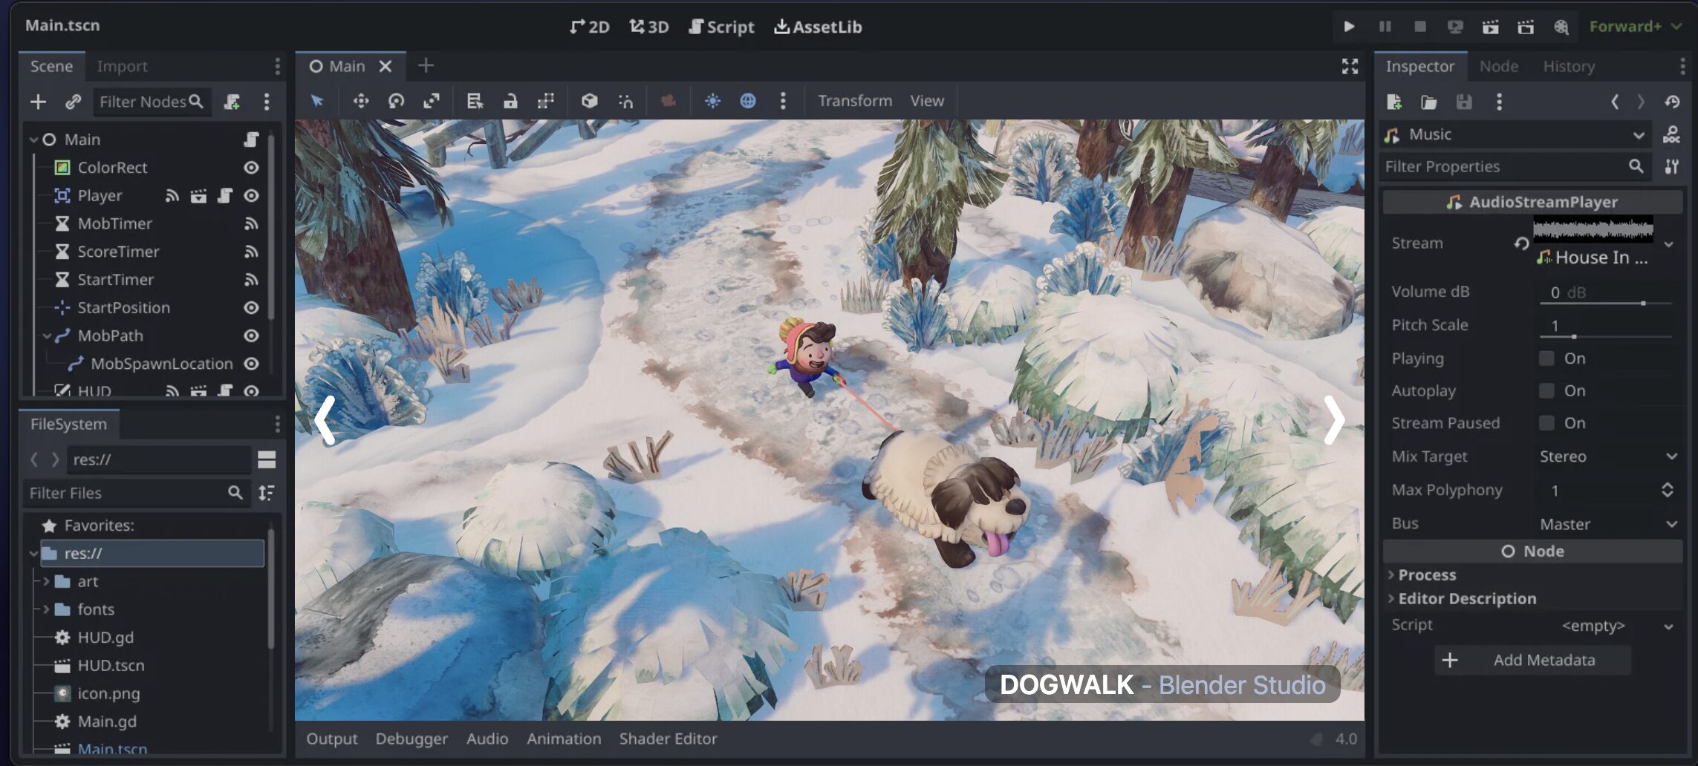Image resolution: width=1698 pixels, height=766 pixels.
Task: Select the Move mode tool
Action: point(361,101)
